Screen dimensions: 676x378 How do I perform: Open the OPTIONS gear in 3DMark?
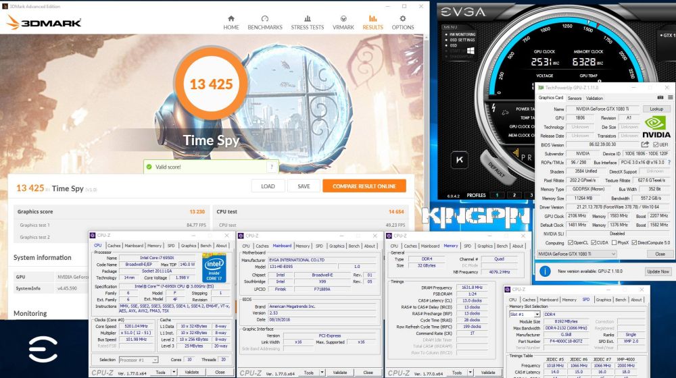(x=403, y=22)
